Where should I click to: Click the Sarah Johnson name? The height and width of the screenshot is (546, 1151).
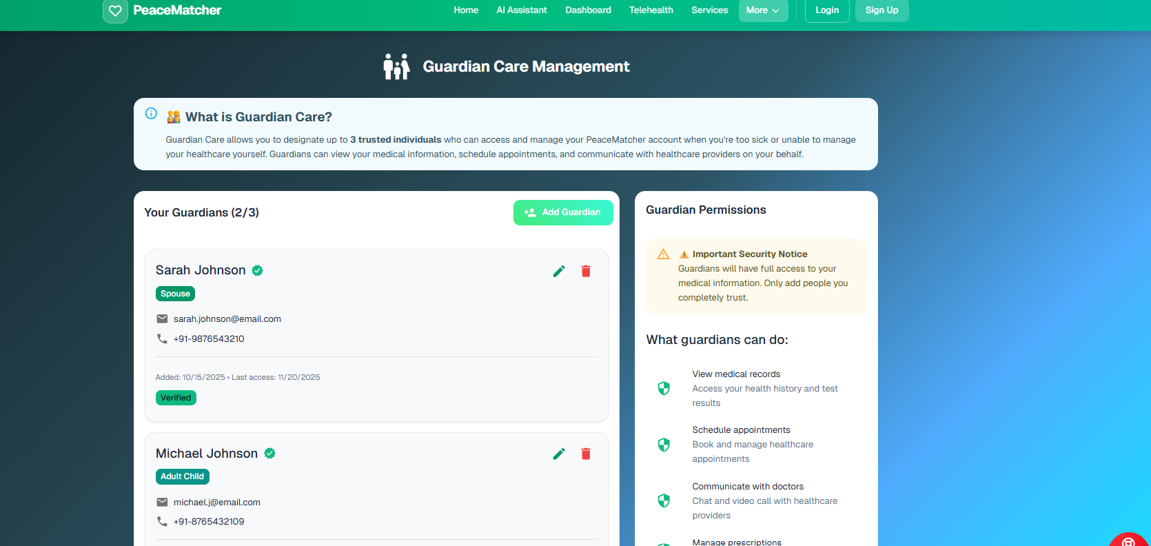point(201,270)
